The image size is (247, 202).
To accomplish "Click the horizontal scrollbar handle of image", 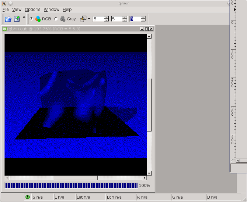I will pyautogui.click(x=76, y=178).
